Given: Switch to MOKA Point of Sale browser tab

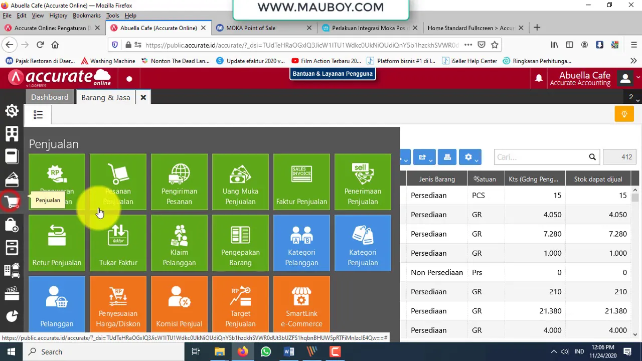Looking at the screenshot, I should point(251,28).
